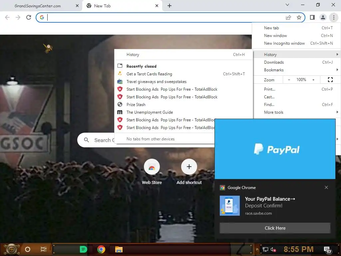
Task: Click race.savbe.com notification source text
Action: [258, 213]
